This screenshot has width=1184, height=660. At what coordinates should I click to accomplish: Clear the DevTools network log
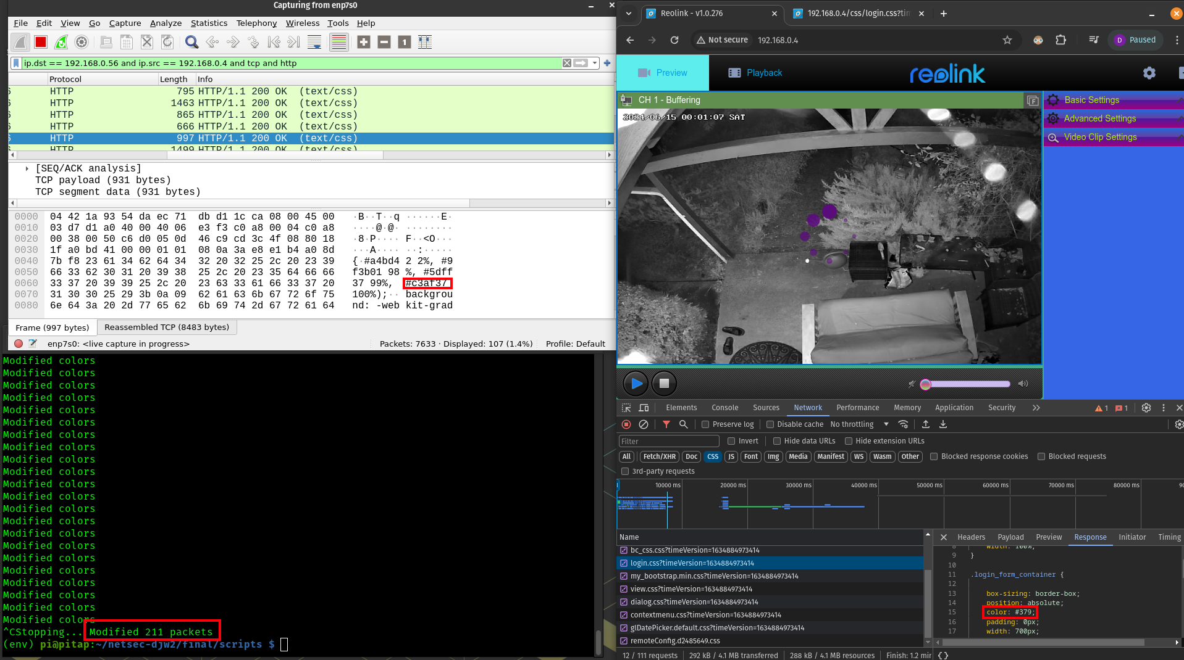[643, 424]
